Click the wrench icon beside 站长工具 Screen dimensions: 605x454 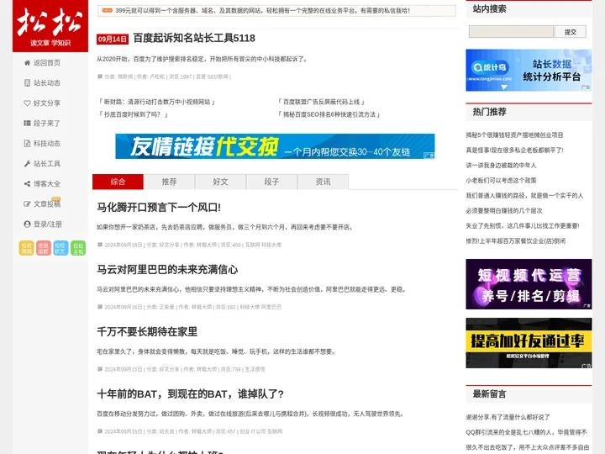click(27, 164)
